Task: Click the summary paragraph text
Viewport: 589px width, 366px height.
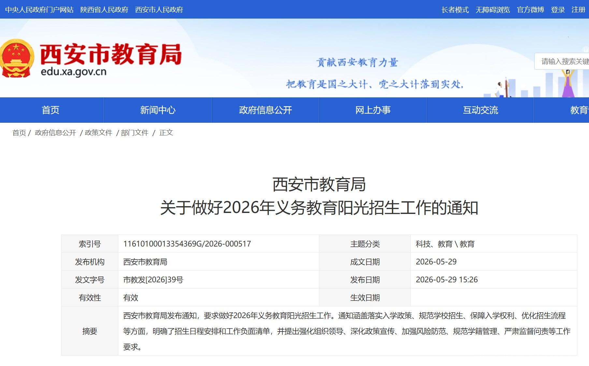Action: 347,331
